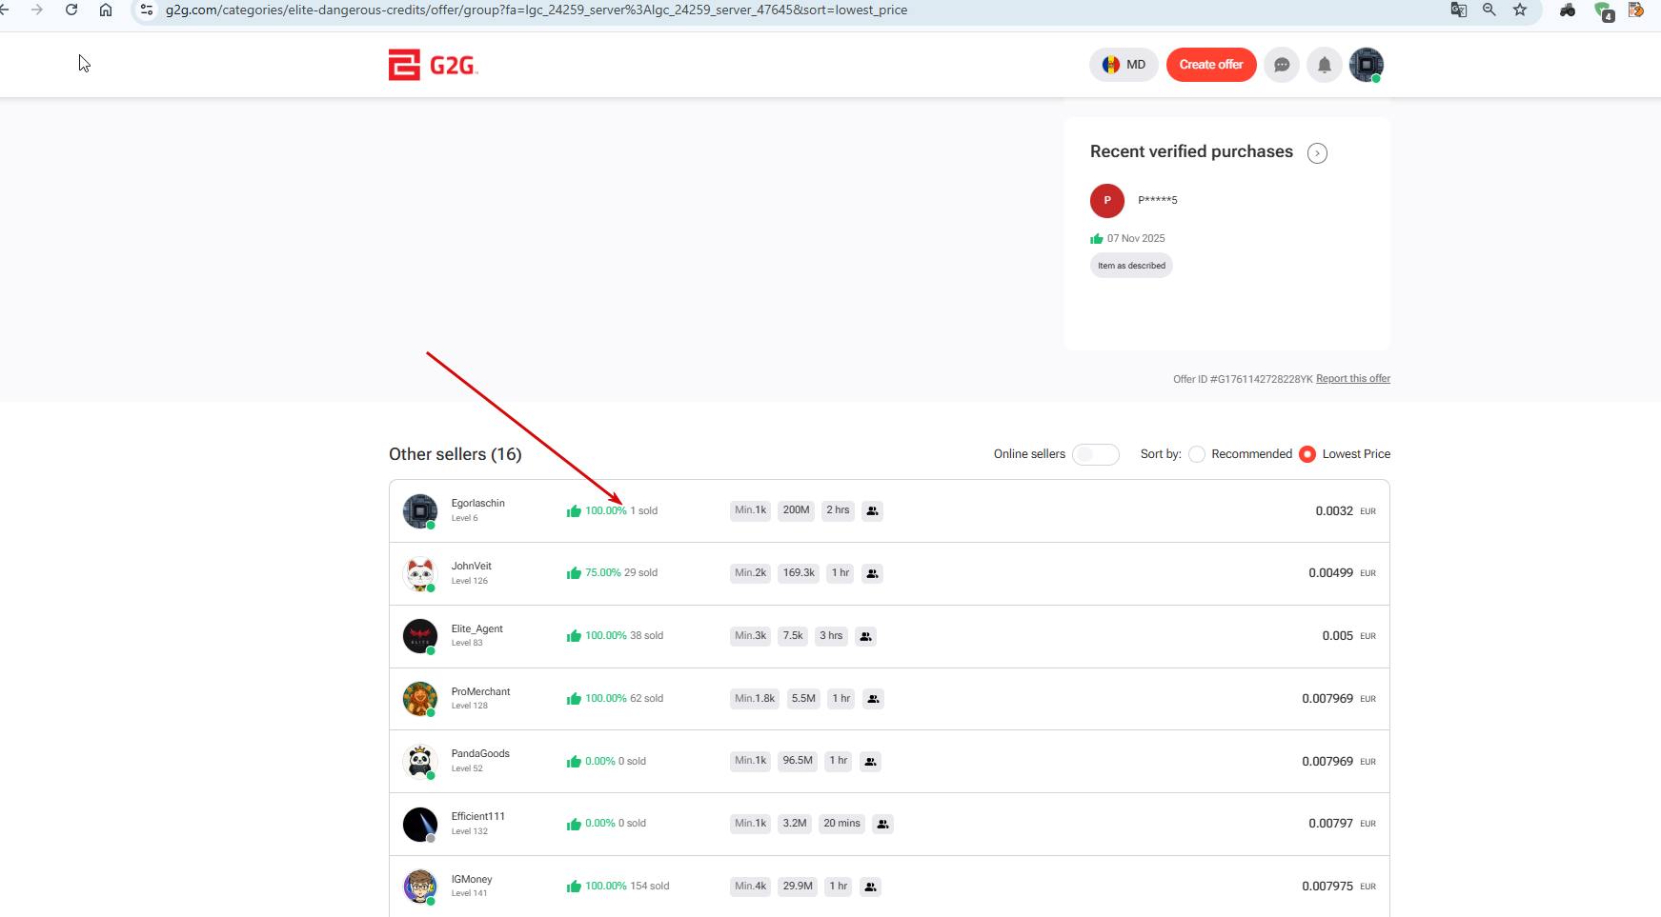Screen dimensions: 1661x917
Task: Click IGMoney's avatar
Action: 420,887
